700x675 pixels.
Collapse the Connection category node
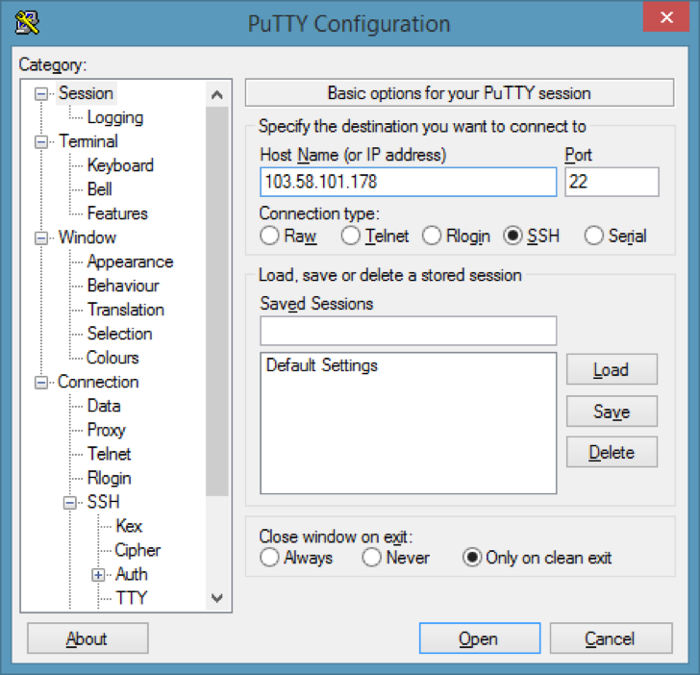coord(41,383)
